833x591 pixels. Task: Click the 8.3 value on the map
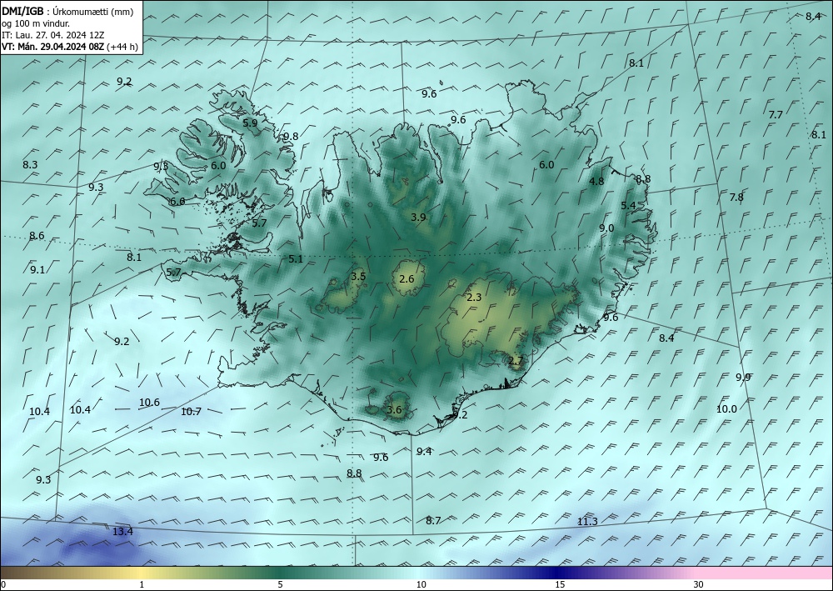pyautogui.click(x=30, y=165)
